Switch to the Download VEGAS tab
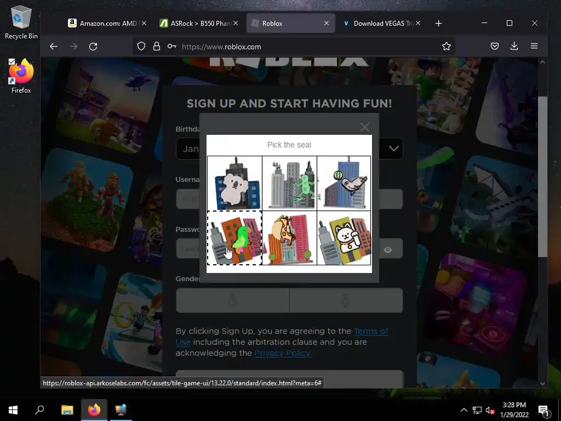 (379, 23)
